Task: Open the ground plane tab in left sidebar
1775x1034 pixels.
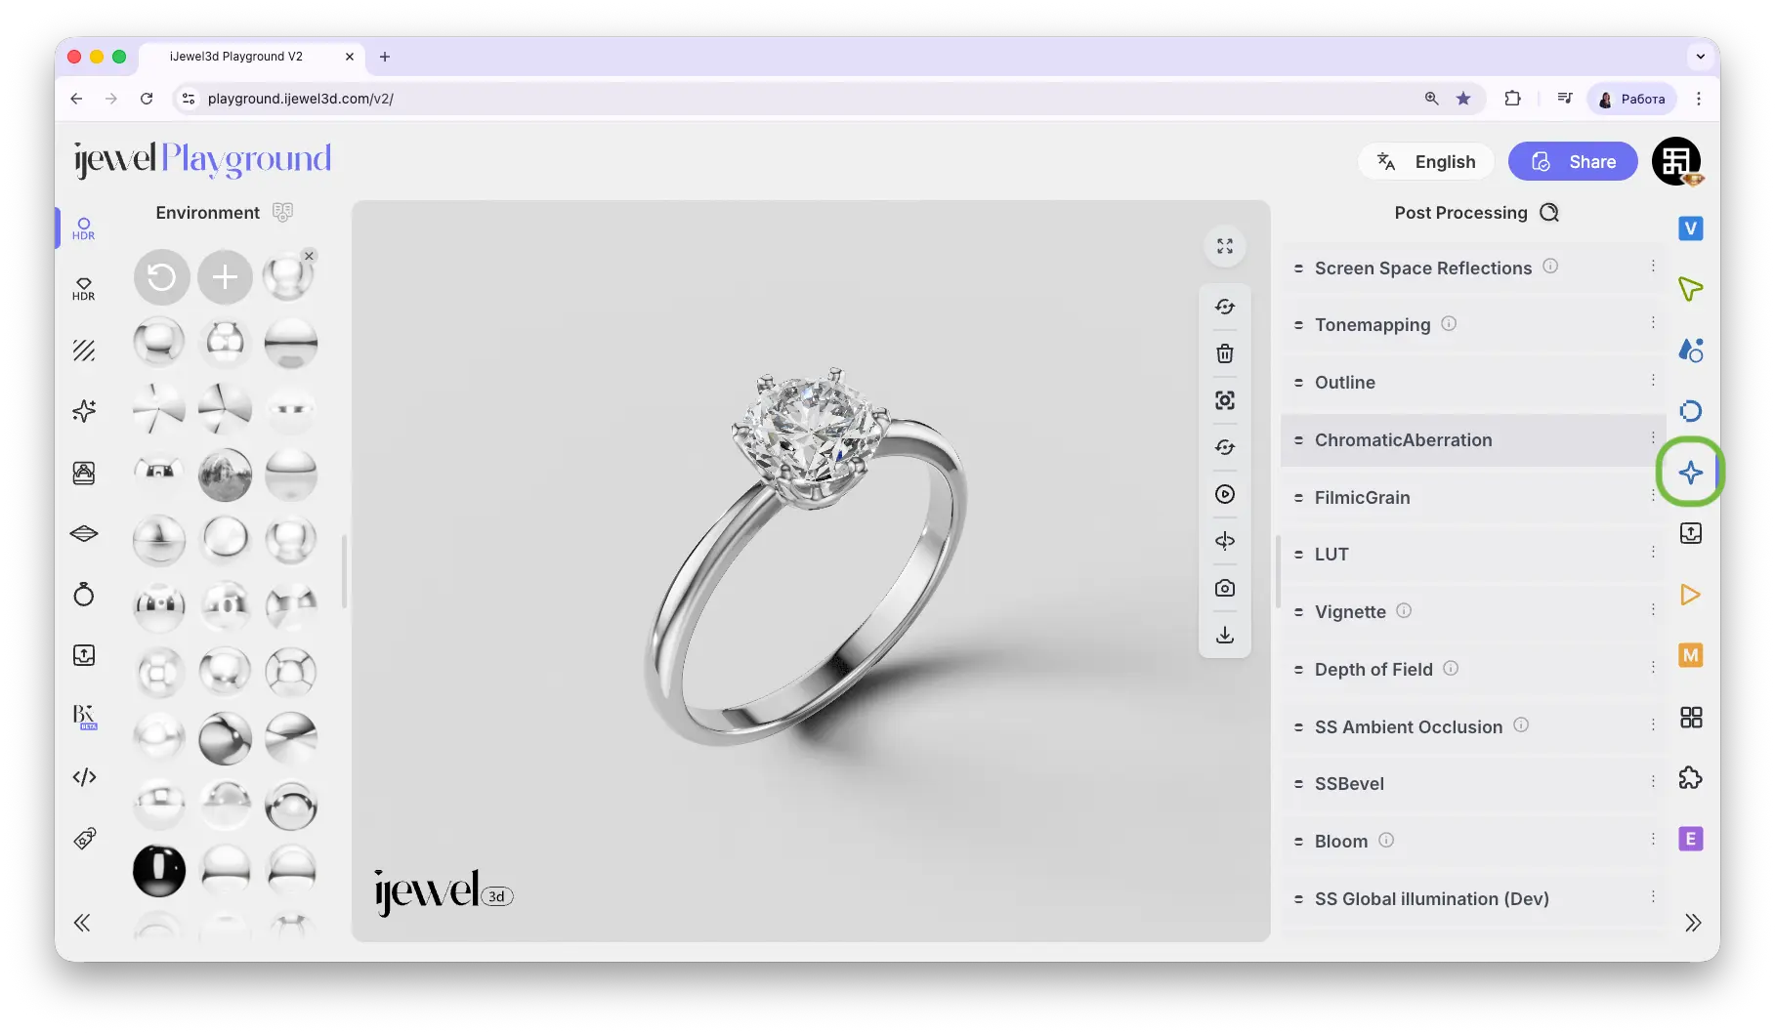Action: [x=84, y=533]
